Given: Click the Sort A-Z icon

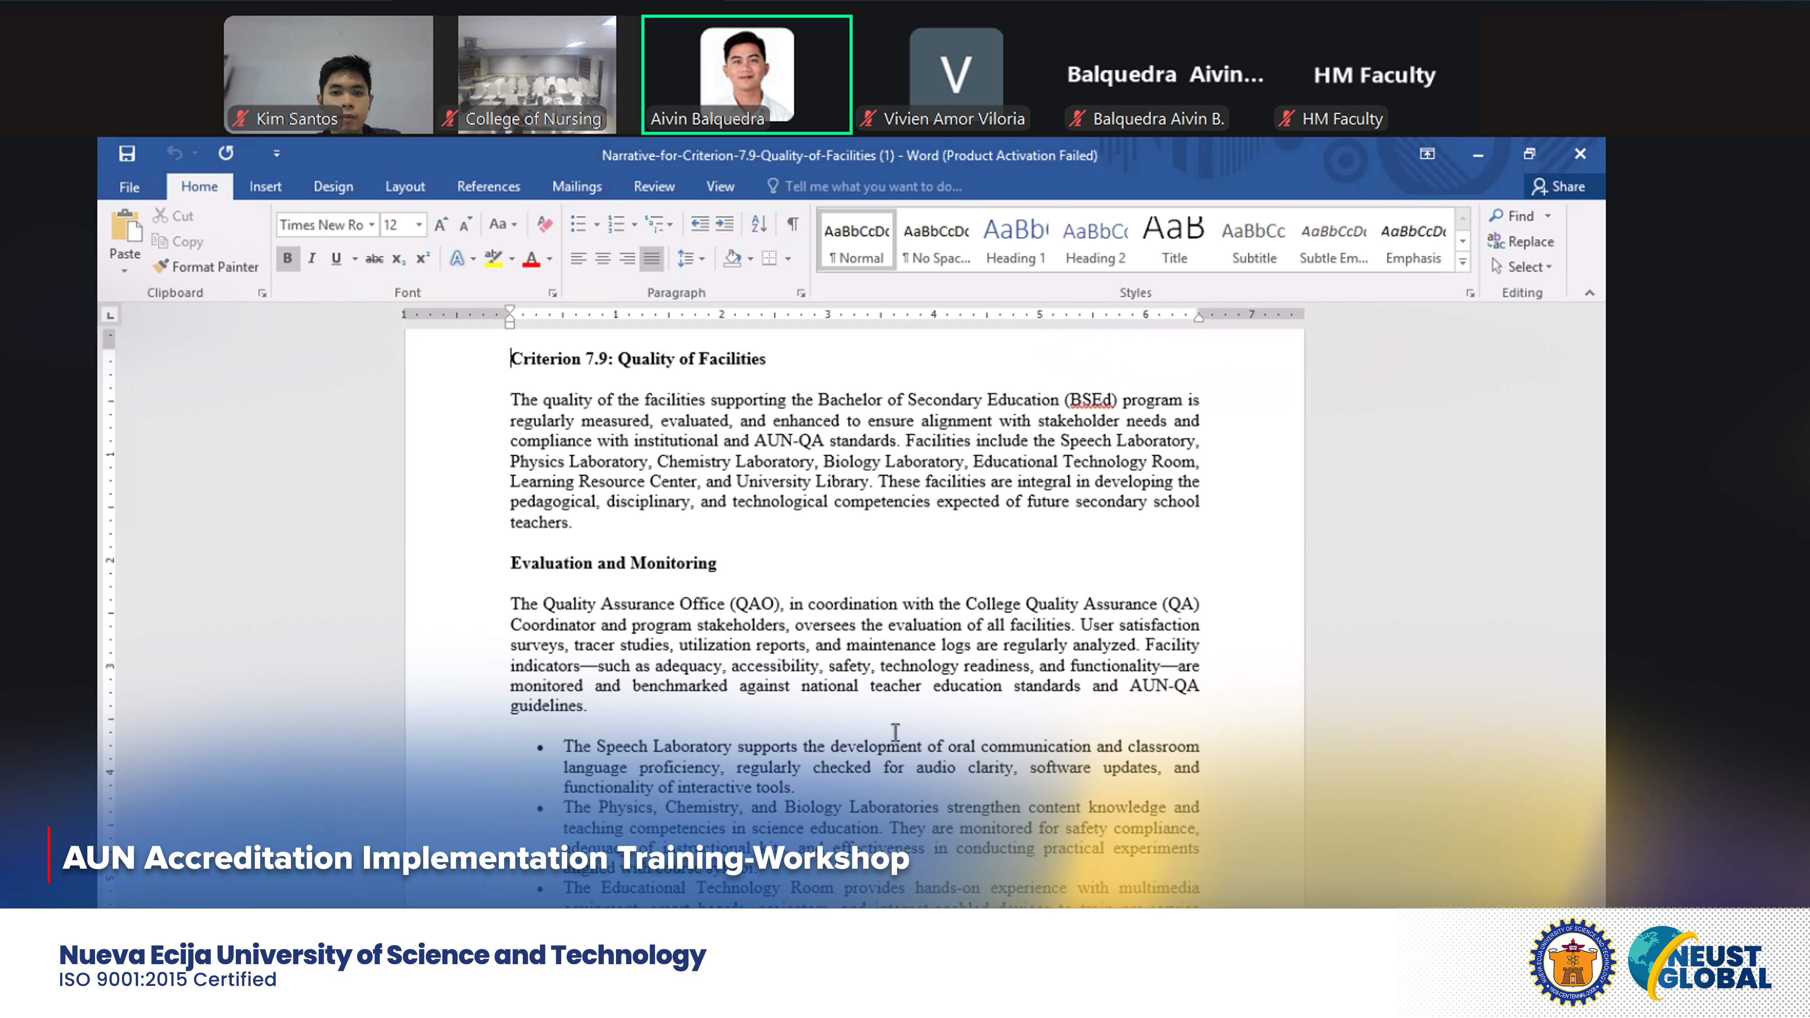Looking at the screenshot, I should click(x=759, y=224).
